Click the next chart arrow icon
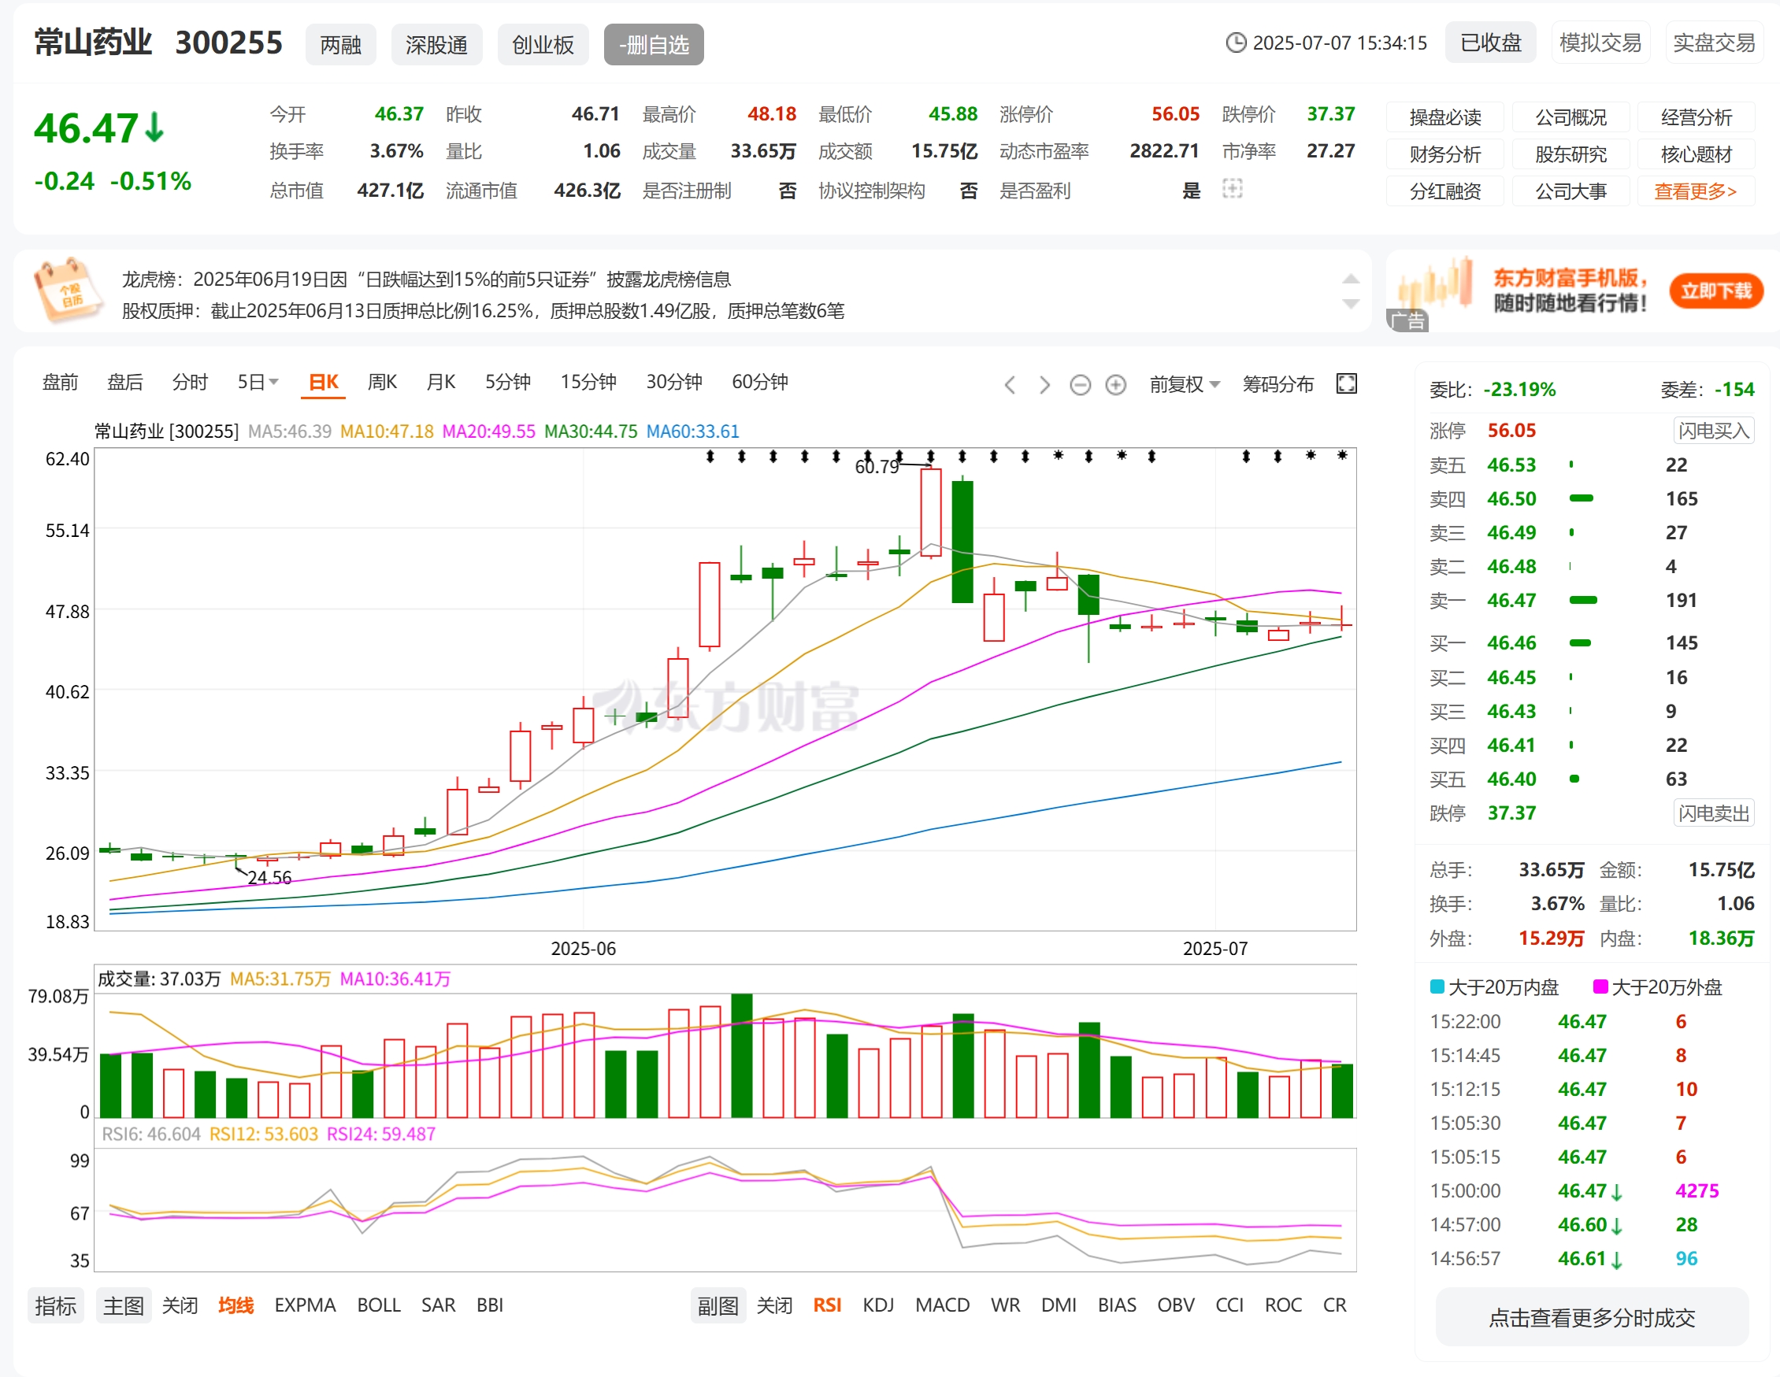The width and height of the screenshot is (1780, 1377). click(1045, 384)
